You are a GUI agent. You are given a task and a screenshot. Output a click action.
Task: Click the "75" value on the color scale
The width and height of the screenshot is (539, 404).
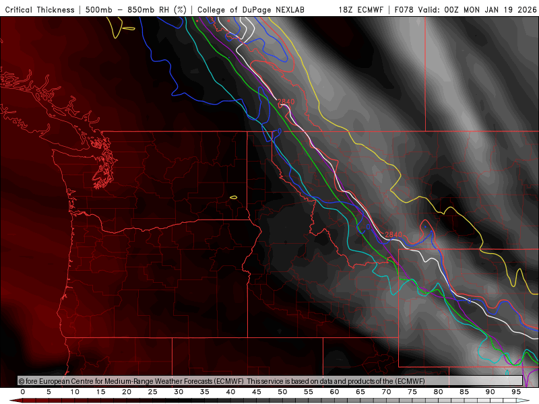pos(412,392)
